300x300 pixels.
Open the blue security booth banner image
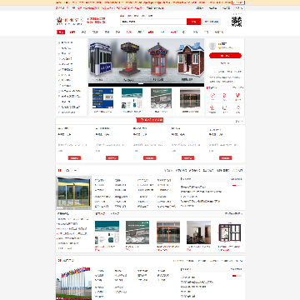pyautogui.click(x=100, y=59)
